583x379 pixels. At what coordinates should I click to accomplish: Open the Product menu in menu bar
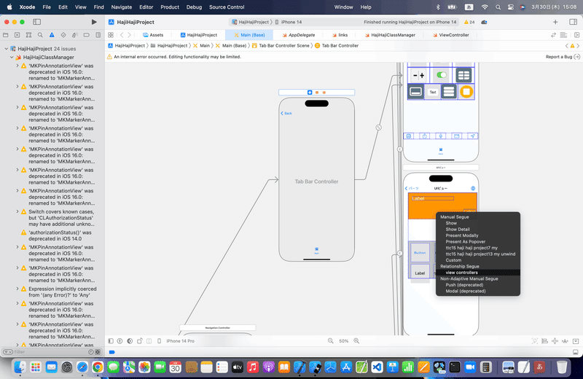coord(170,7)
